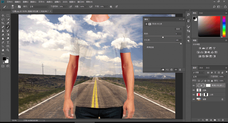Select the Horizontal Type tool
The height and width of the screenshot is (123, 228).
pos(8,42)
